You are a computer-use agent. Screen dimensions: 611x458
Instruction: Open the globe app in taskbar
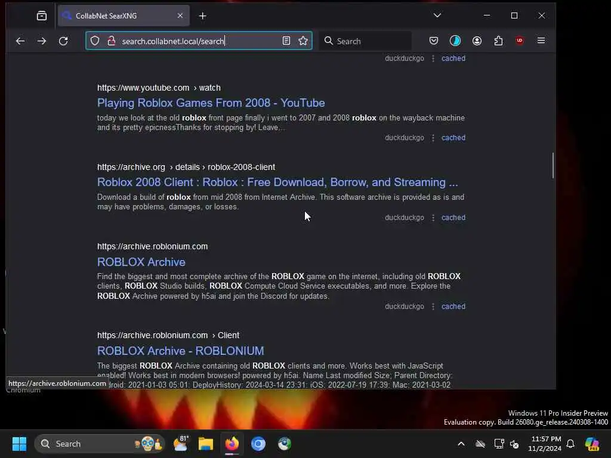tap(284, 444)
